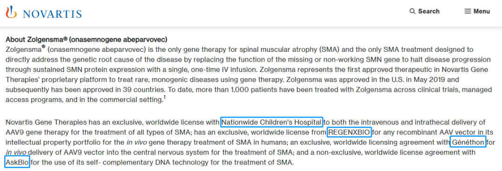Follow the REGENXBIO link
Viewport: 502px width, 171px height.
click(349, 132)
